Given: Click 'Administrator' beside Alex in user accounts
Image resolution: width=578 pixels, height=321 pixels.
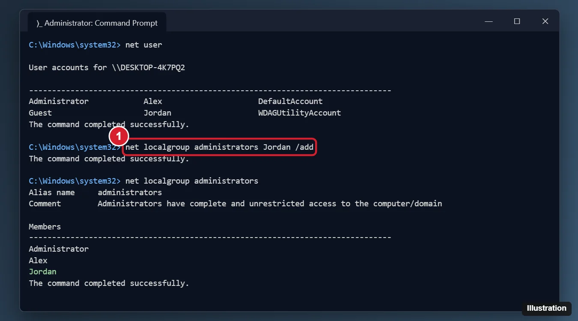Looking at the screenshot, I should point(59,101).
